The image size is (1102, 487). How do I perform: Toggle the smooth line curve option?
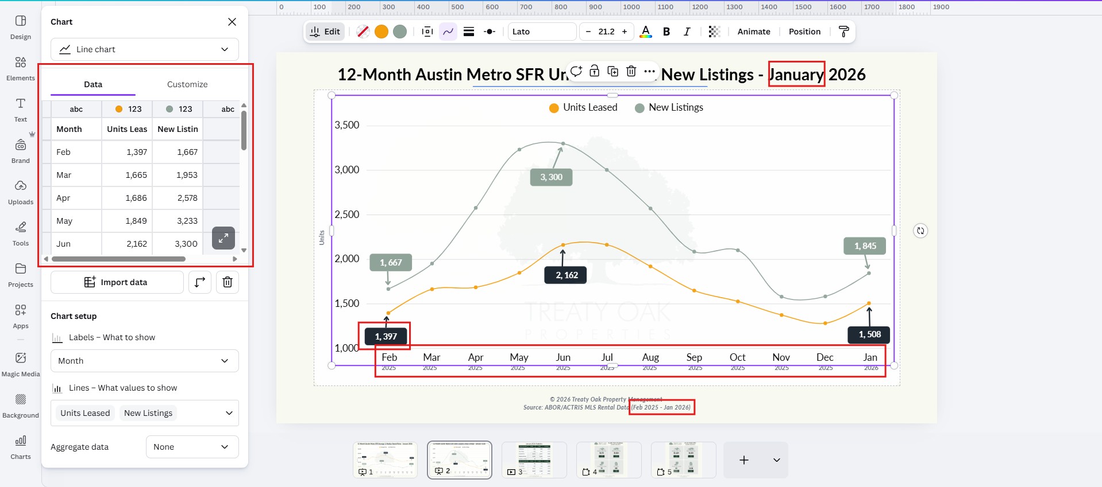point(448,32)
